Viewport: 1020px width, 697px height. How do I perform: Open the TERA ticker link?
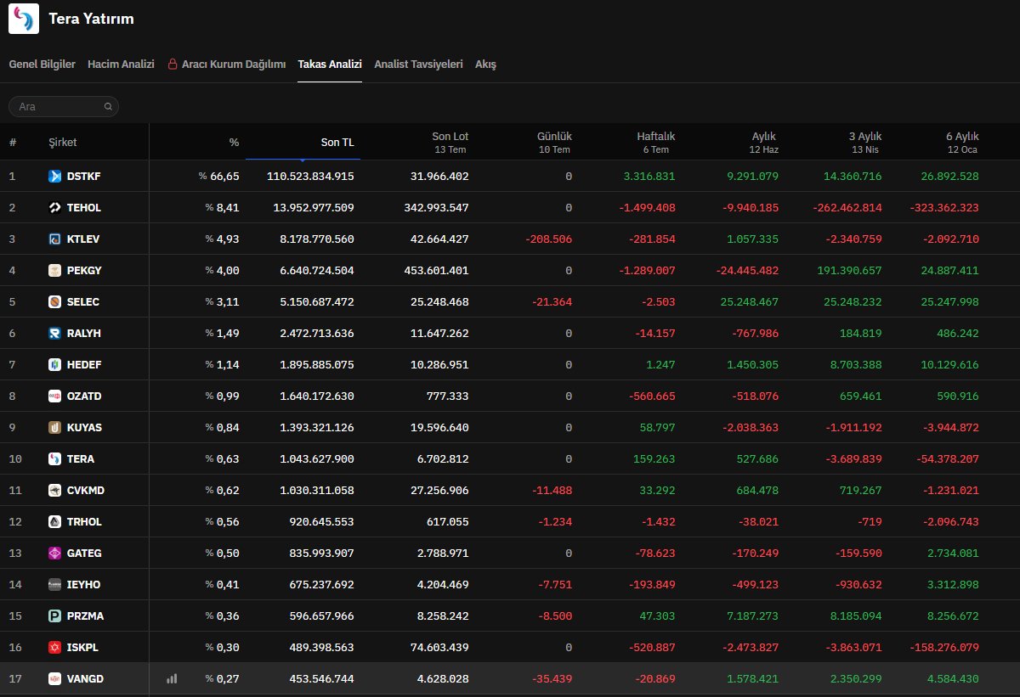point(81,459)
